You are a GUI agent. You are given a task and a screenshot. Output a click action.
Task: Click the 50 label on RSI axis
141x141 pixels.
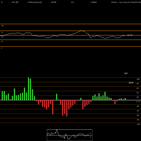(2, 37)
